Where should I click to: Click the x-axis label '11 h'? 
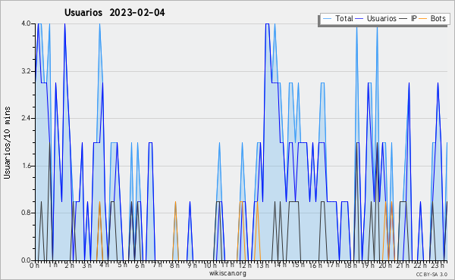tap(227, 265)
